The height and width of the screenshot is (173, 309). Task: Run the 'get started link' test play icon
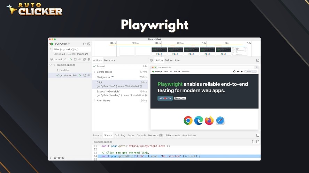tap(80, 75)
